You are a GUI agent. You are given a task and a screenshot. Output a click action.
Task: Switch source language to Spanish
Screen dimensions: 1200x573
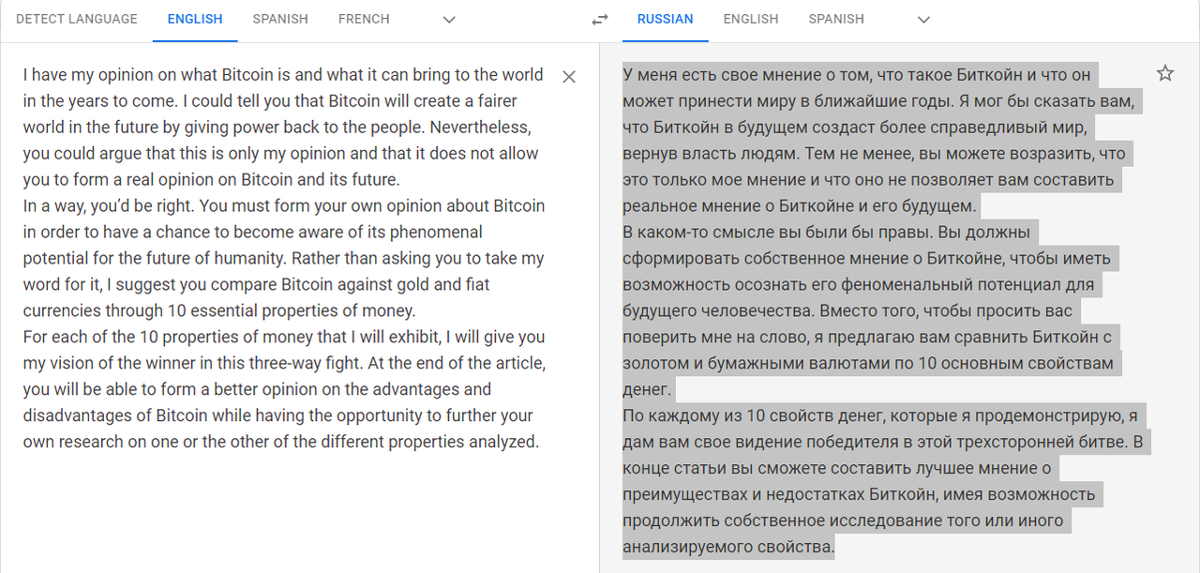(280, 19)
